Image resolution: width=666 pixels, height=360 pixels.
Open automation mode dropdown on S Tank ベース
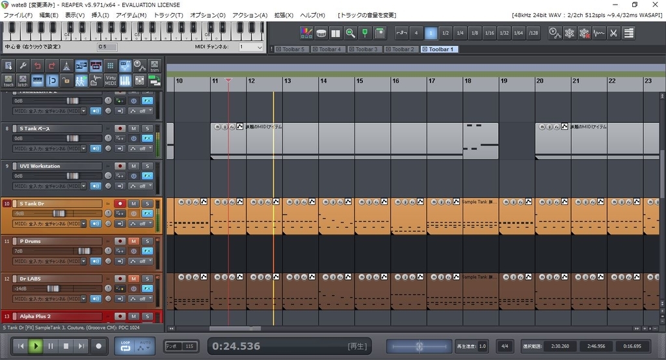point(140,148)
